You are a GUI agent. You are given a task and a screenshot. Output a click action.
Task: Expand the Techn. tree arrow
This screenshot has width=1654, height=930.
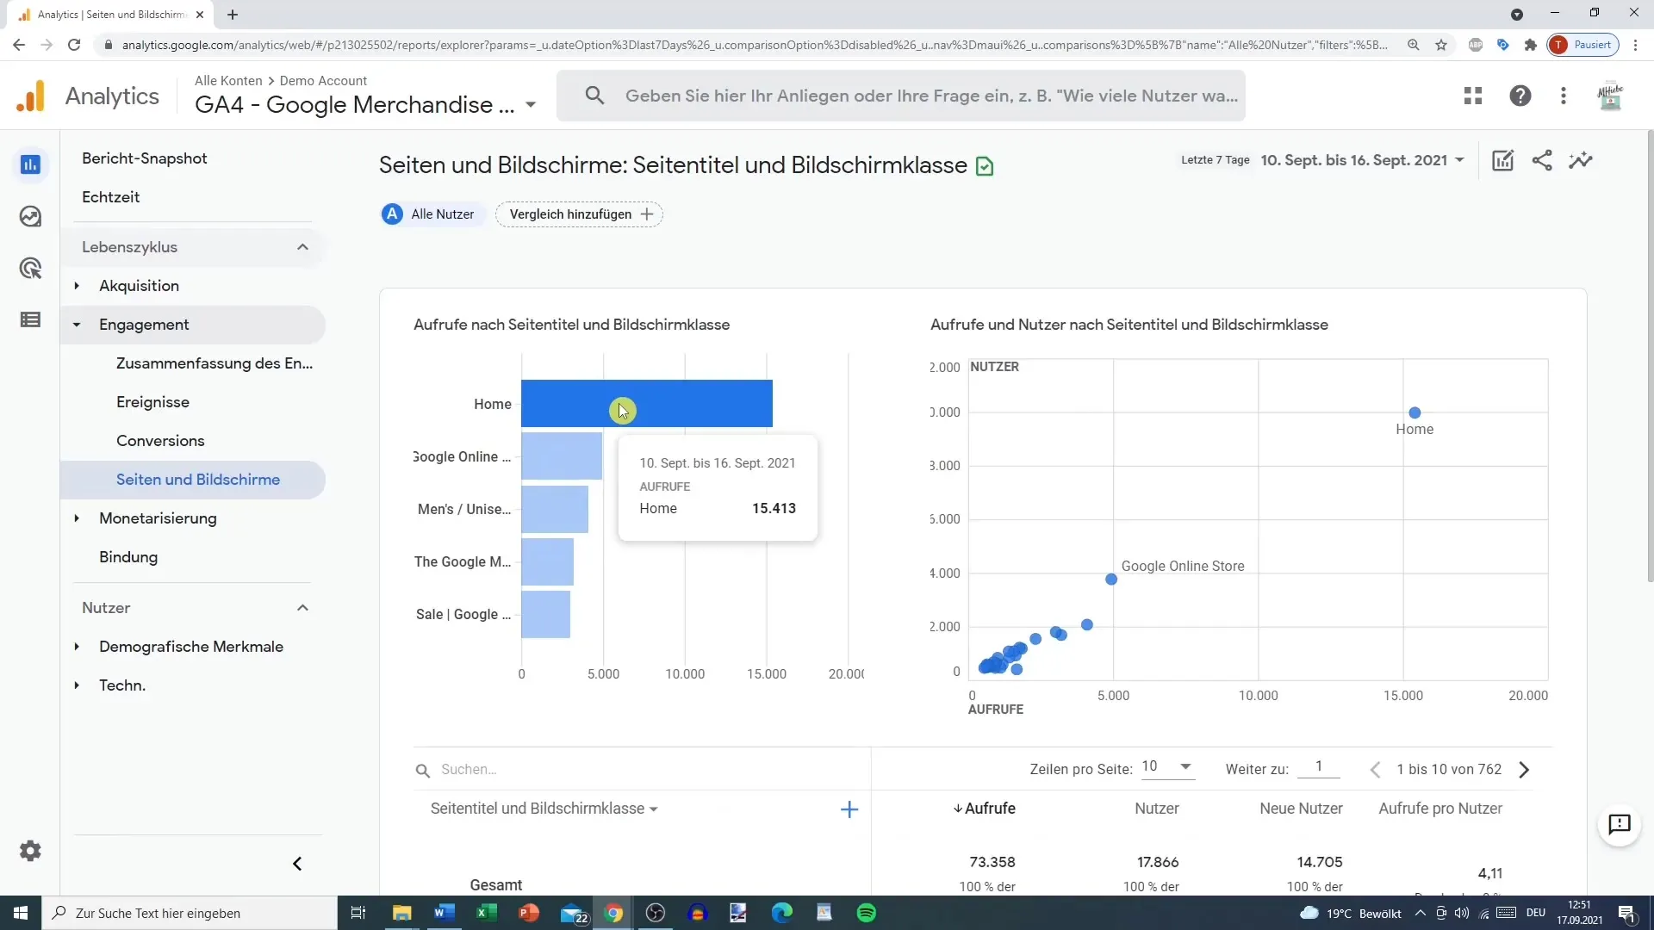point(77,685)
